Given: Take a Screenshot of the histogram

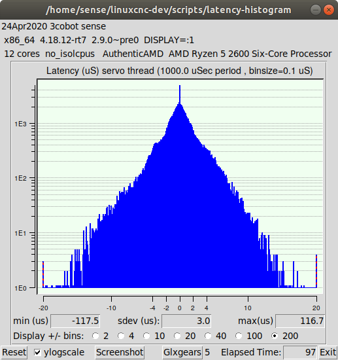Looking at the screenshot, I should [x=120, y=352].
